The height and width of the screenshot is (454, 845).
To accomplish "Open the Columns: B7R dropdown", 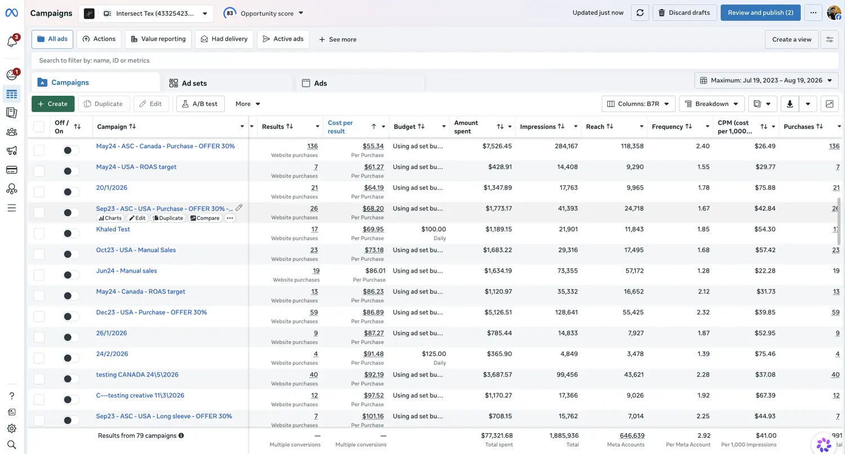I will (638, 104).
